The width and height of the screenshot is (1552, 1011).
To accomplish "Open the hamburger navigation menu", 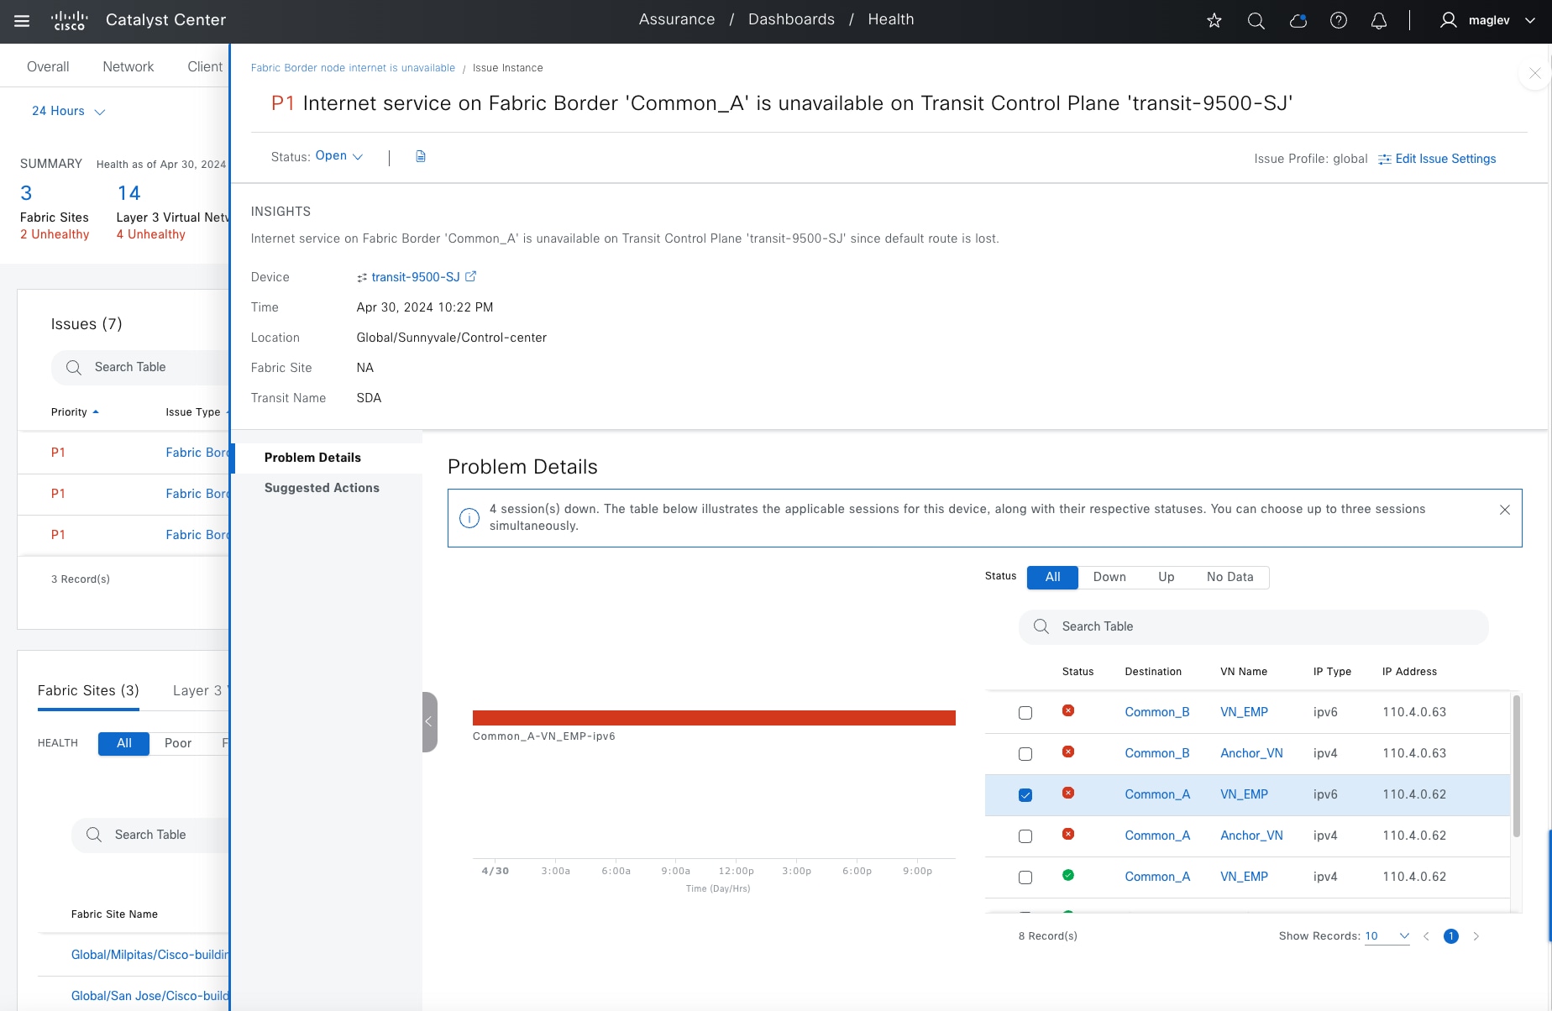I will [22, 21].
